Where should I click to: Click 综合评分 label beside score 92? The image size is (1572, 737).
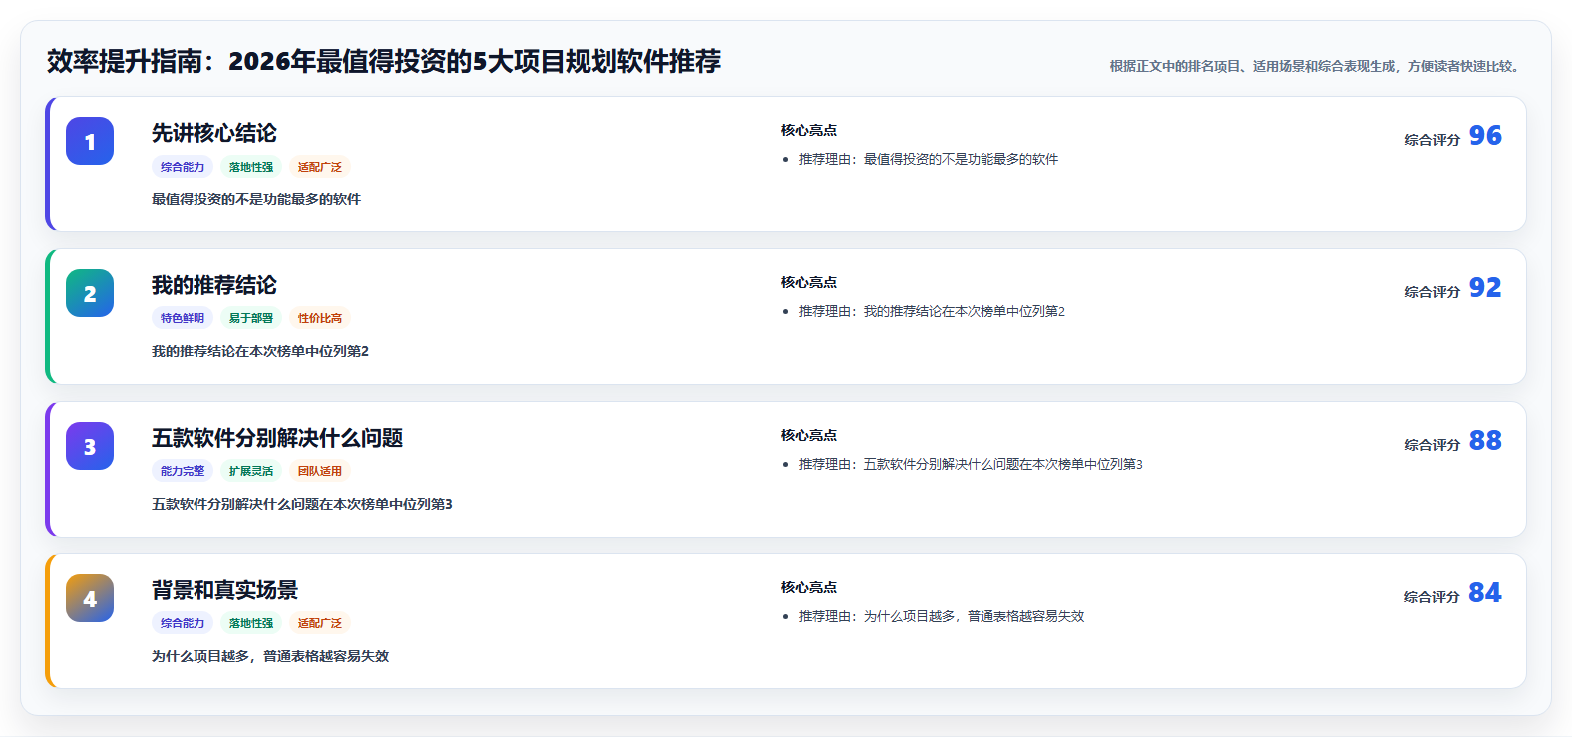pos(1432,292)
